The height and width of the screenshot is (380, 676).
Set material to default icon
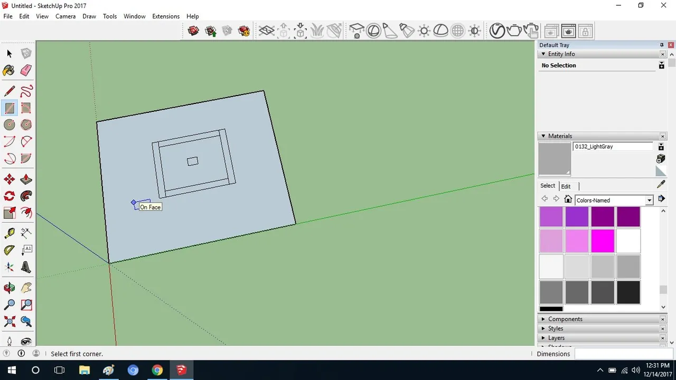click(660, 170)
